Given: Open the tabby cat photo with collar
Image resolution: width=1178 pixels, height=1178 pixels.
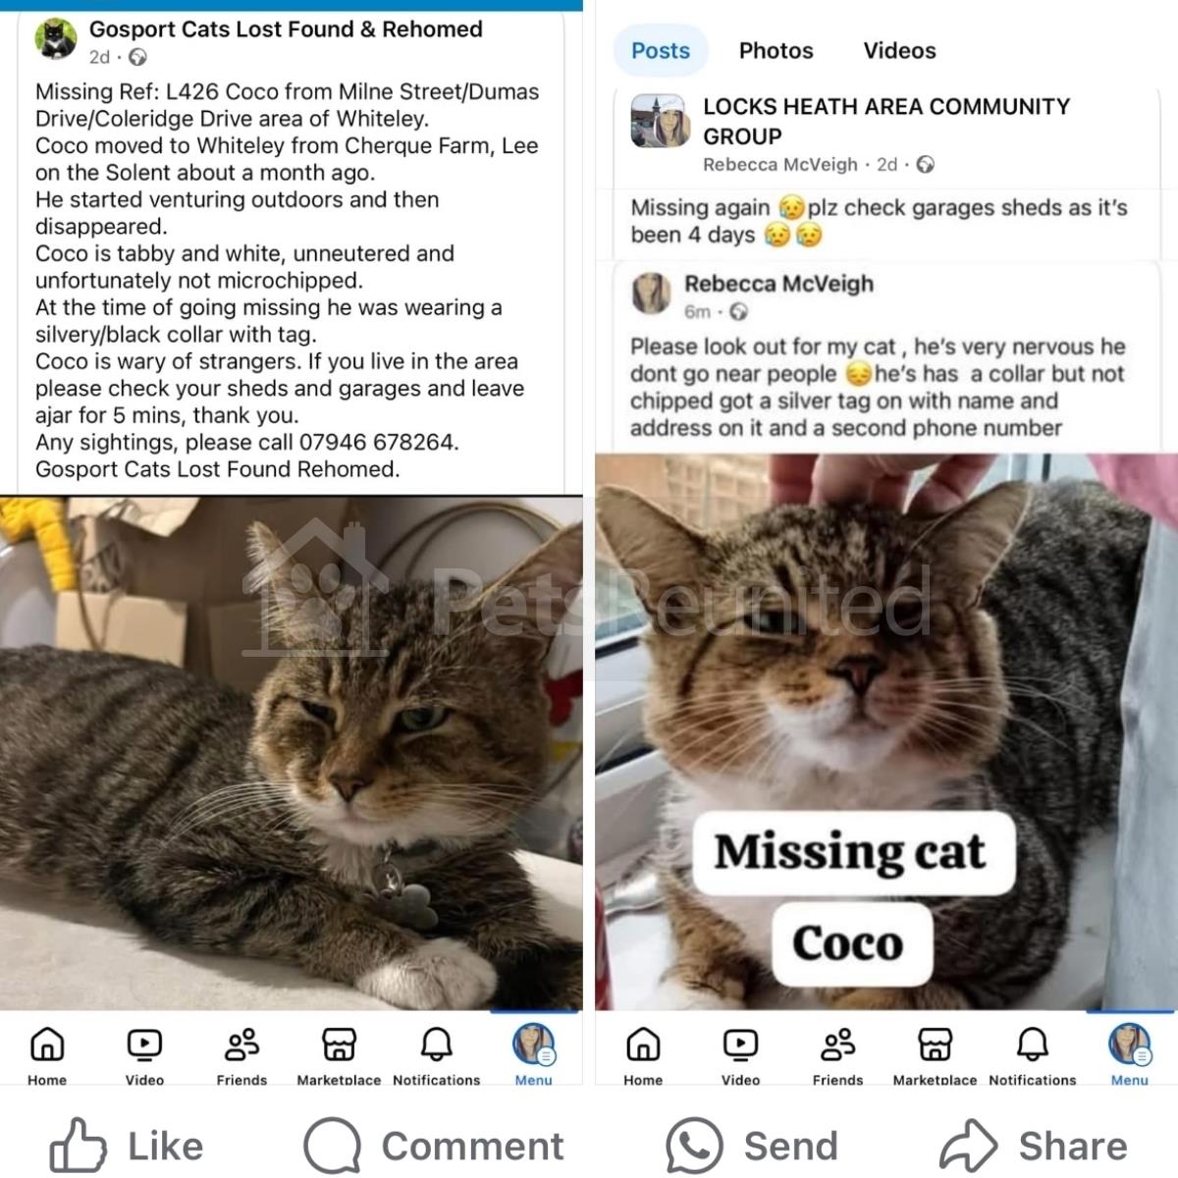Looking at the screenshot, I should [292, 753].
